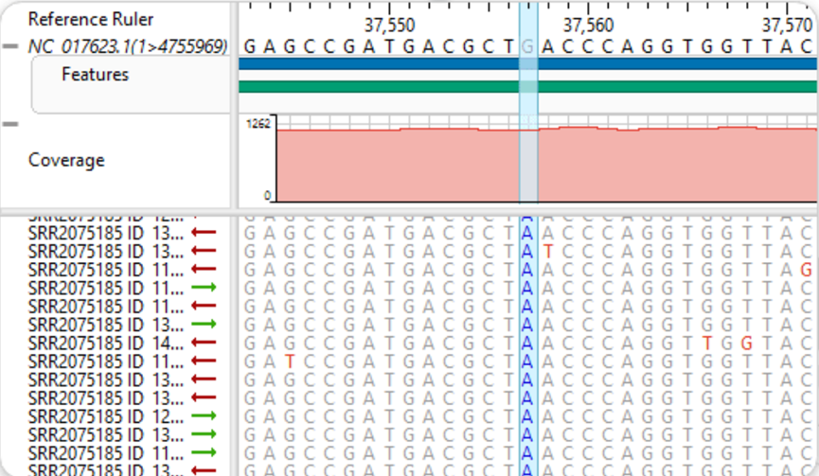This screenshot has width=819, height=476.
Task: Click the red reverse arrow of the ID 14 read
Action: 204,343
